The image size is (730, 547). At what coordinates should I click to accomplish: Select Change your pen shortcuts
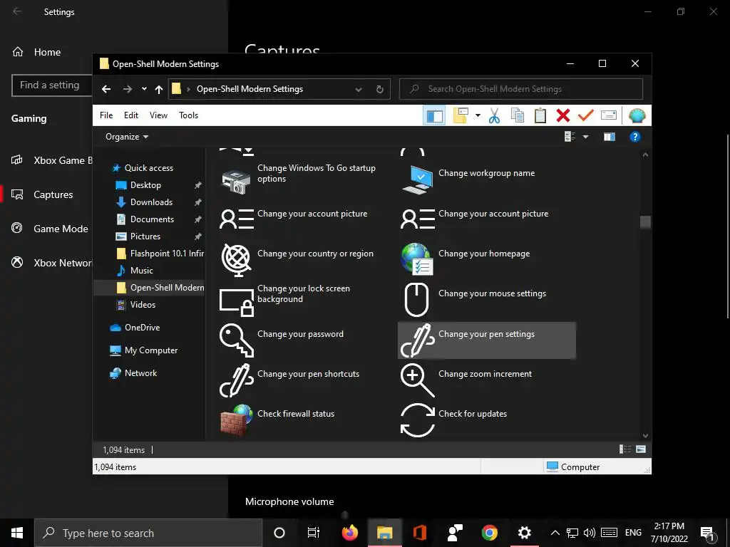tap(307, 380)
